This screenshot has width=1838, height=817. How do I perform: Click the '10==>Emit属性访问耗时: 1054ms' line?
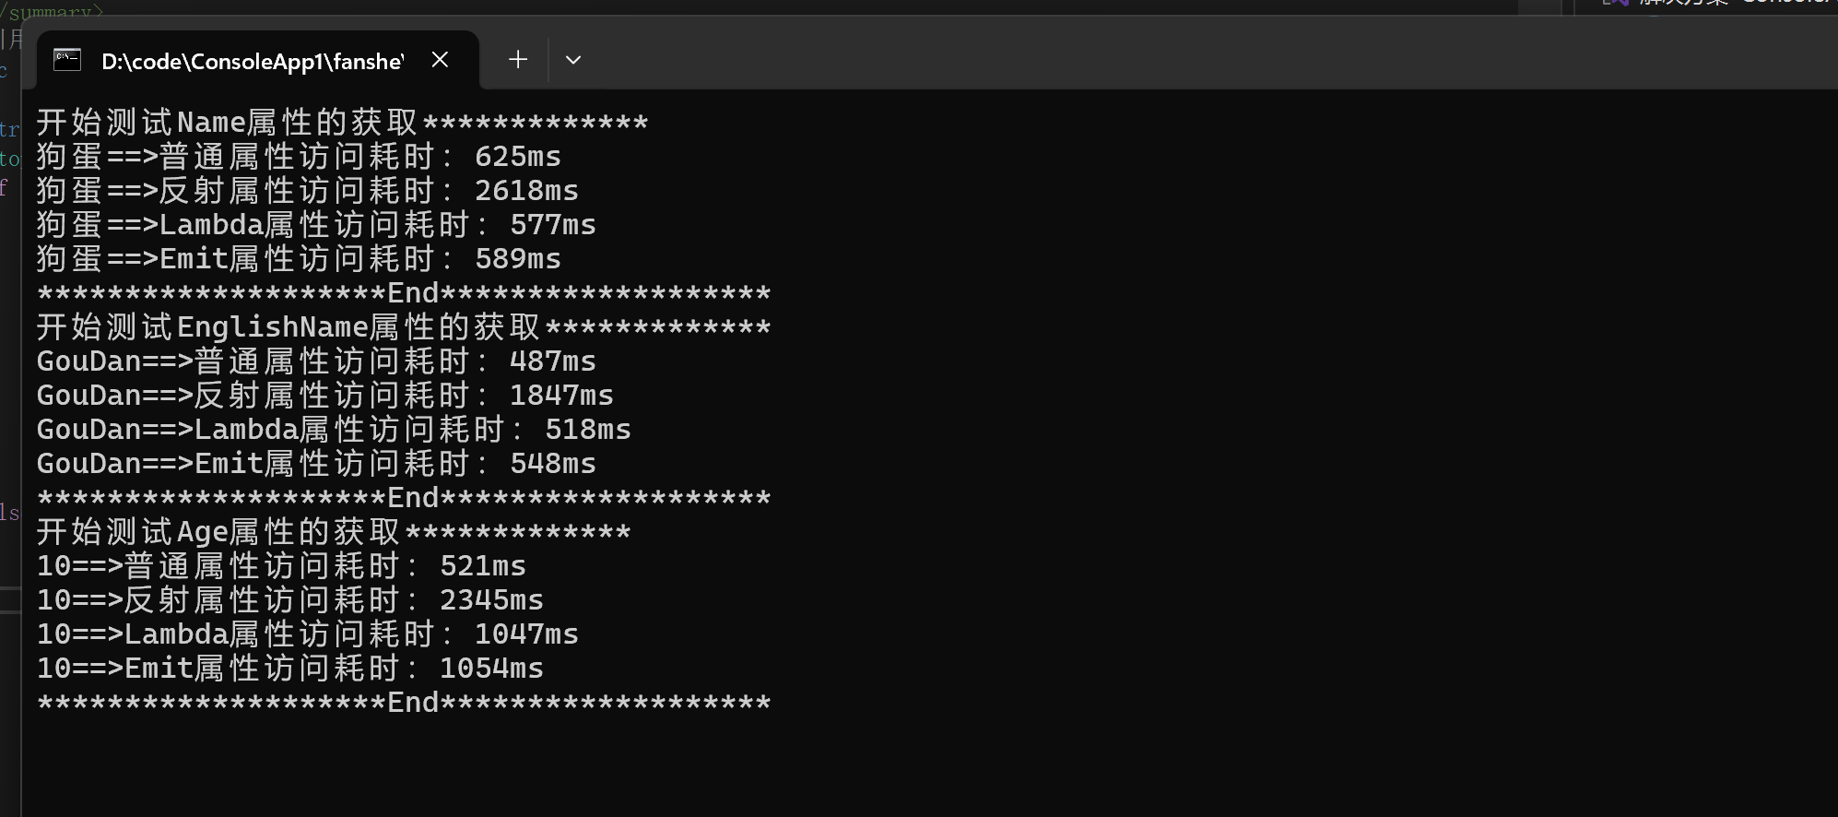pyautogui.click(x=289, y=669)
